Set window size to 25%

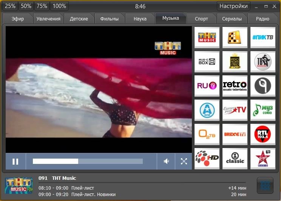point(10,6)
